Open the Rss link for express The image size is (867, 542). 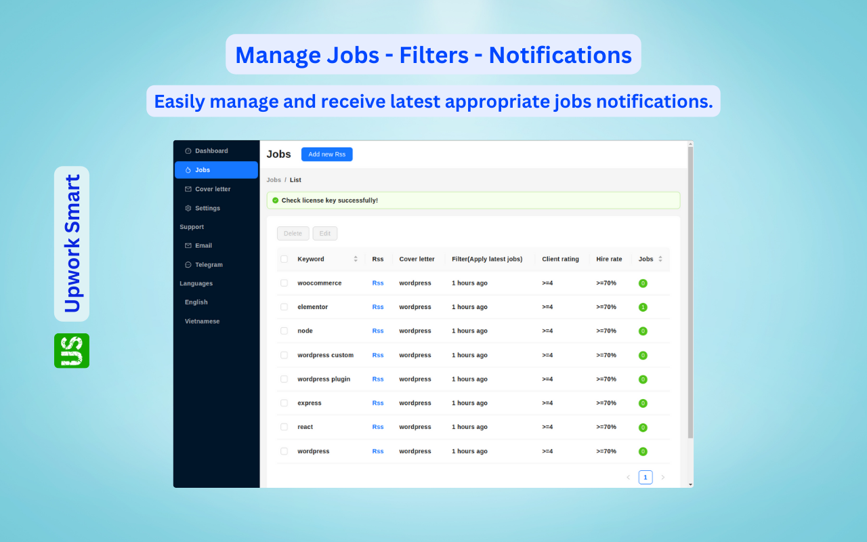click(378, 403)
